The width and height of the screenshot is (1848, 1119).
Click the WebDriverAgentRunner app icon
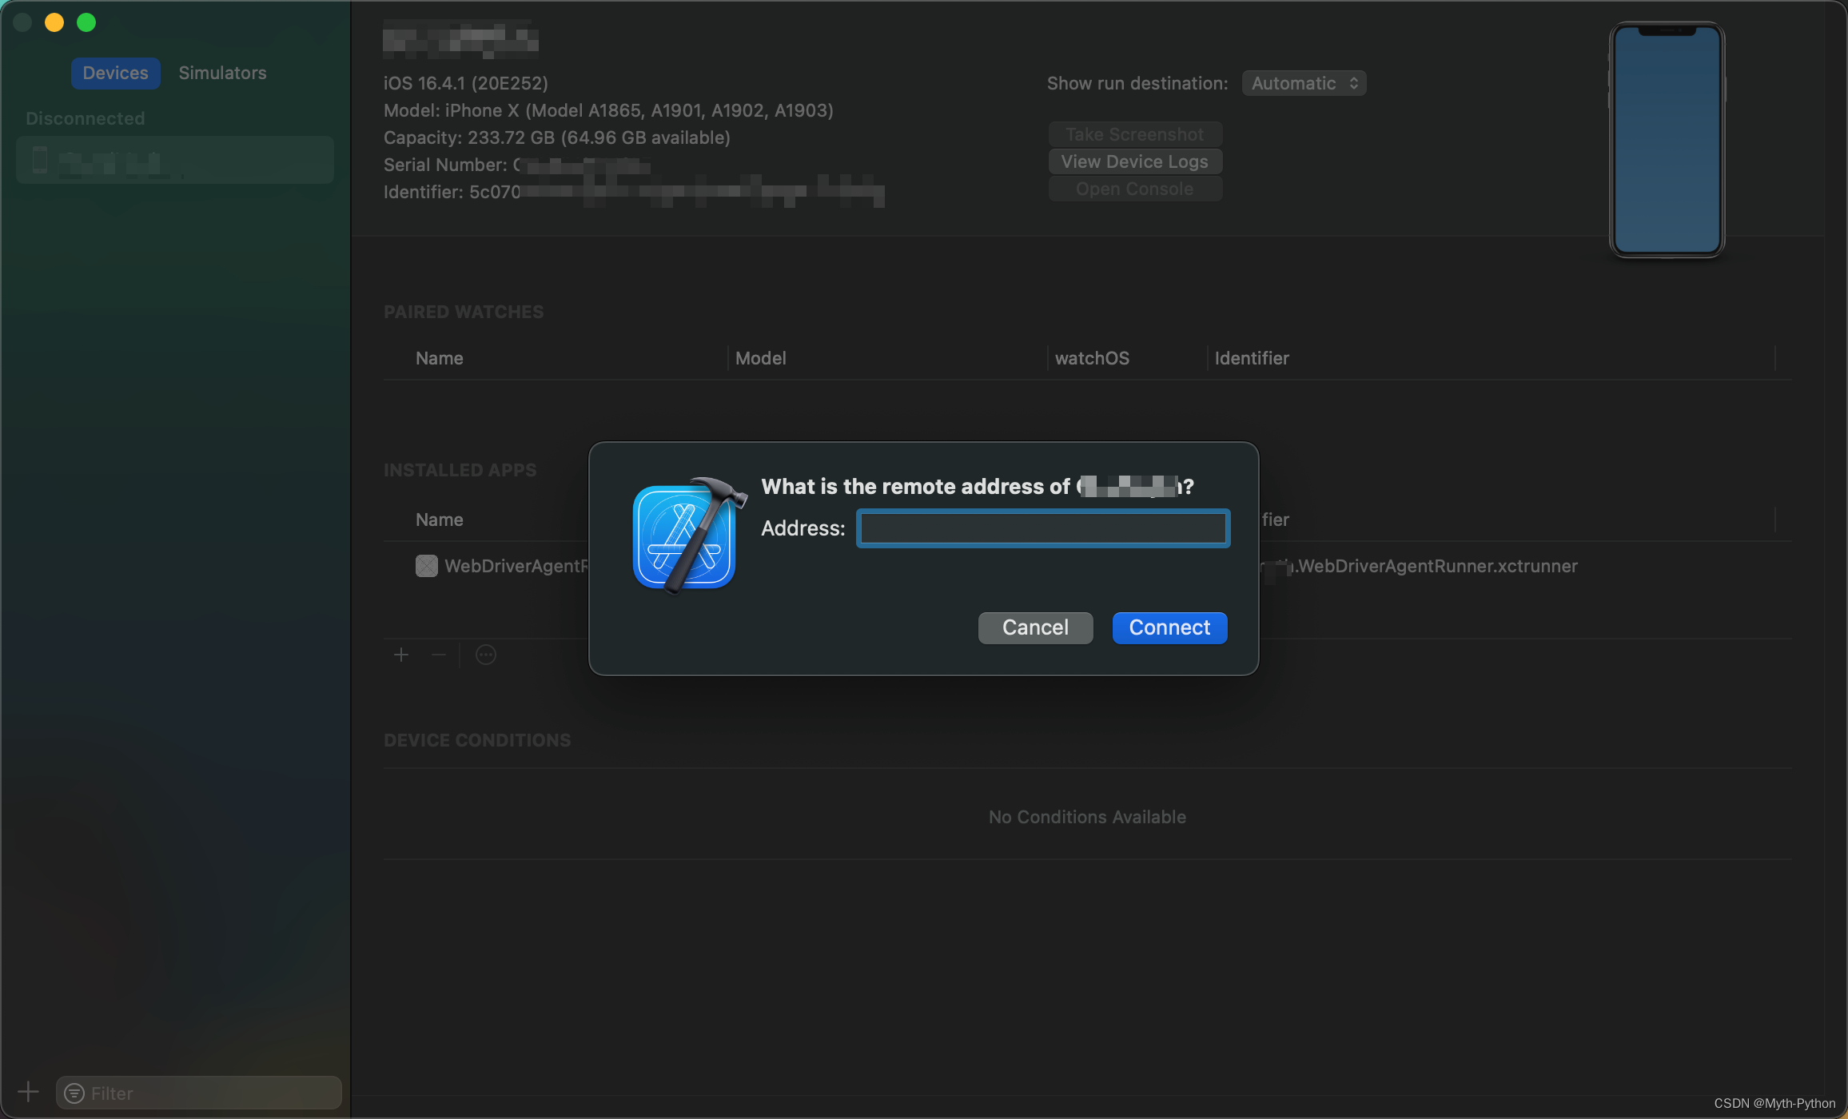(427, 566)
